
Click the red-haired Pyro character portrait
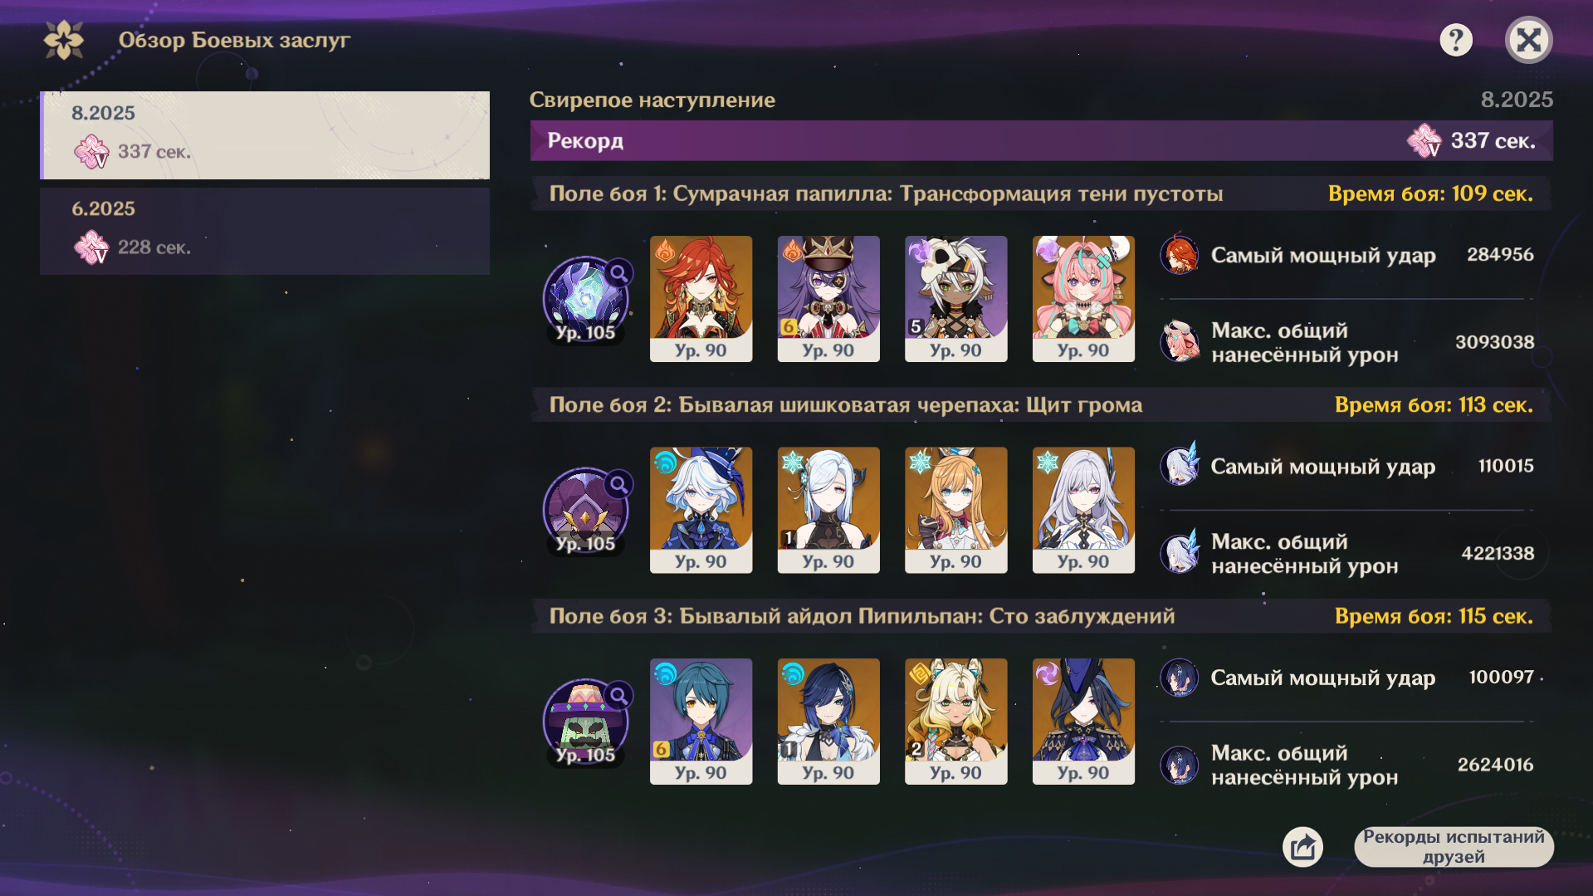pyautogui.click(x=701, y=299)
